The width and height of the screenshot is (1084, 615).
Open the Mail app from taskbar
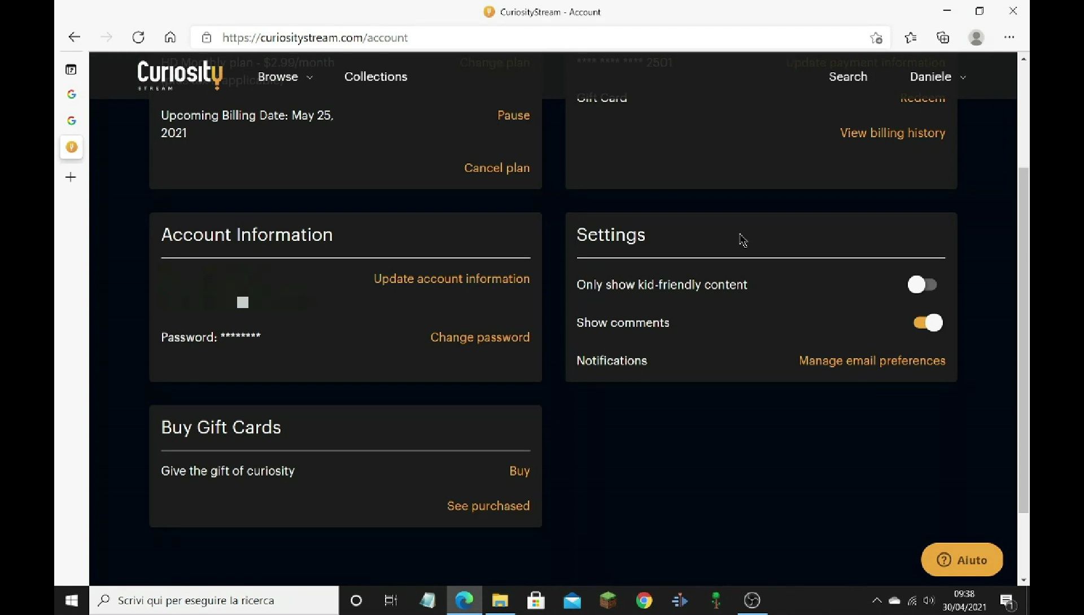click(x=572, y=600)
